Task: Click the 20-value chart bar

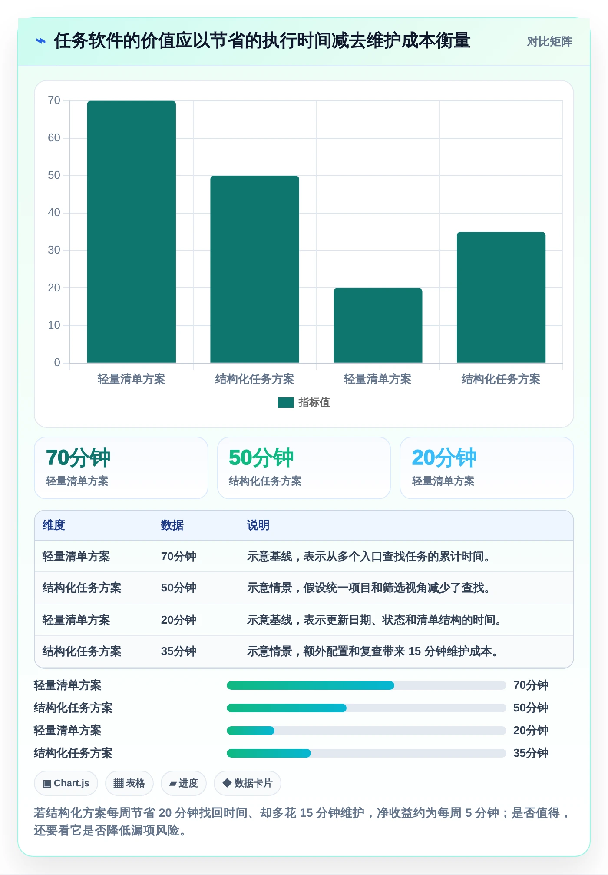Action: (x=378, y=325)
